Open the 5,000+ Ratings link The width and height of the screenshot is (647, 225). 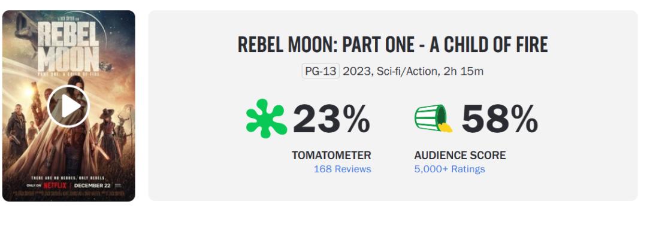tap(449, 169)
